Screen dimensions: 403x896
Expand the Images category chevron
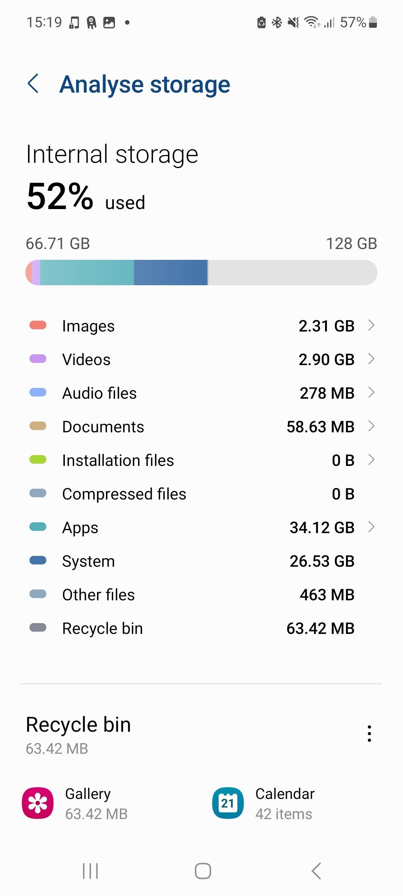(x=371, y=325)
